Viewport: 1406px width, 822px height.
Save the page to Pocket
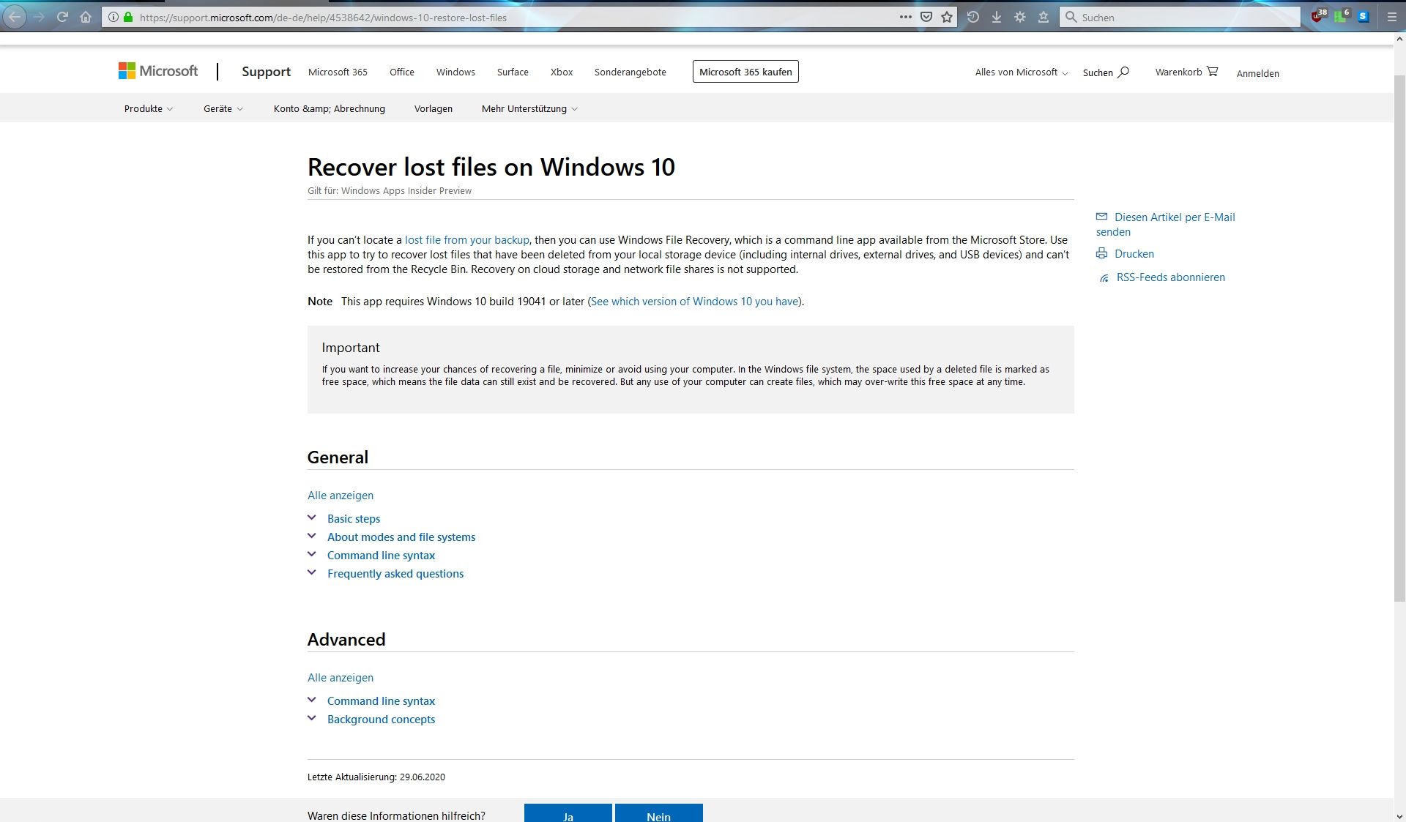click(926, 17)
